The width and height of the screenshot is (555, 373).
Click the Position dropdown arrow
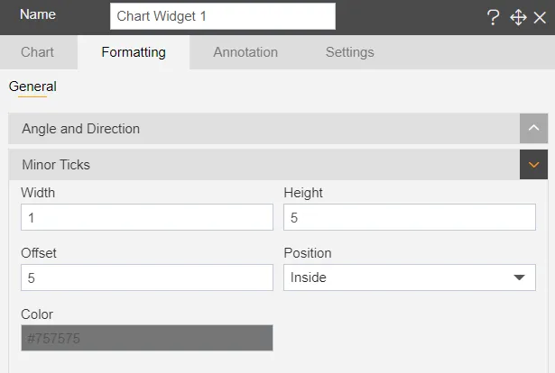coord(519,277)
